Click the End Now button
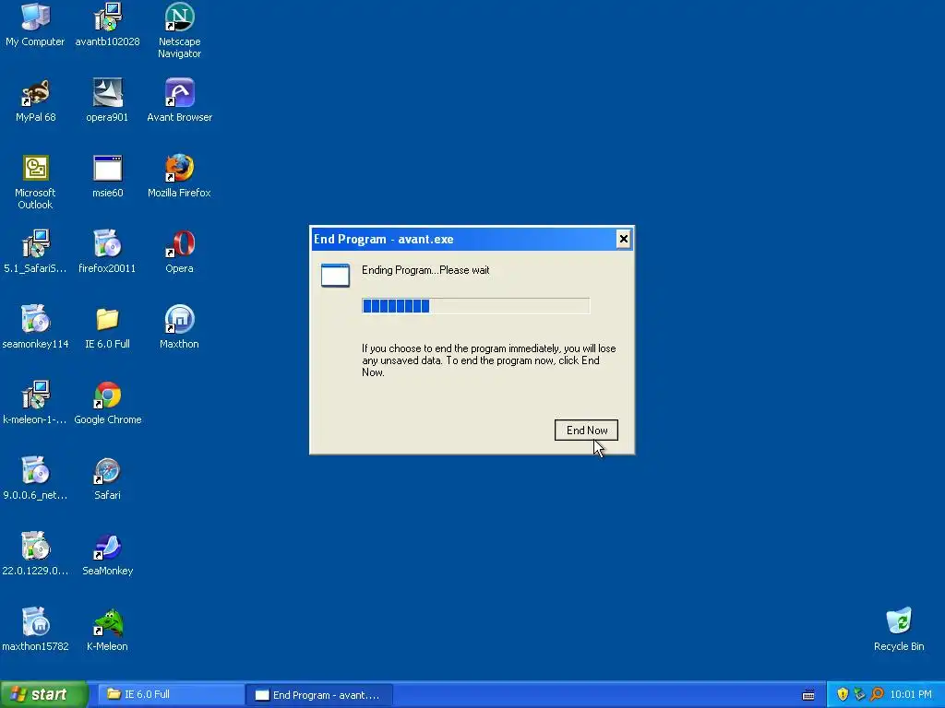The width and height of the screenshot is (945, 708). 586,430
